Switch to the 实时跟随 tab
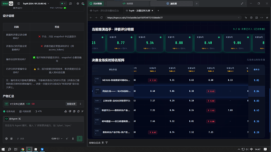The image size is (271, 152). pos(96,4)
